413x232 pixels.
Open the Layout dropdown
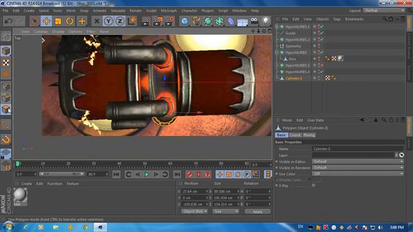384,10
